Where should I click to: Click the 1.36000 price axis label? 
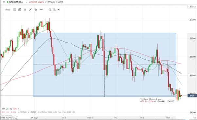pos(192,57)
